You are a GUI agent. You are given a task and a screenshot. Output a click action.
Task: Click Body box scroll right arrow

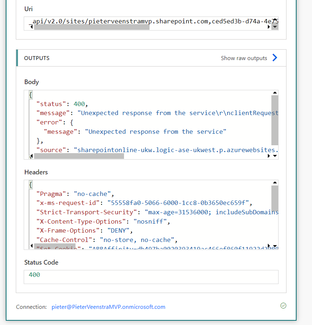[269, 156]
